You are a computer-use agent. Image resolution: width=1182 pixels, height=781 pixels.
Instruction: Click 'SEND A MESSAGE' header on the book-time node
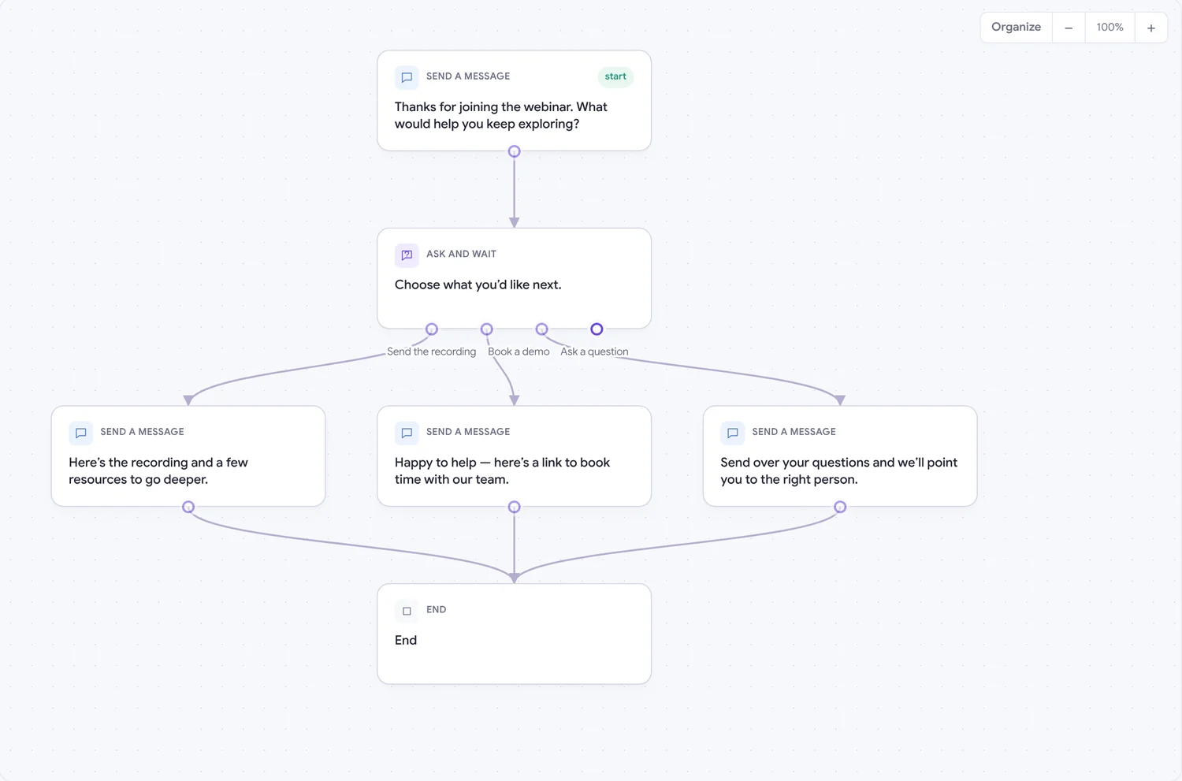pyautogui.click(x=468, y=432)
